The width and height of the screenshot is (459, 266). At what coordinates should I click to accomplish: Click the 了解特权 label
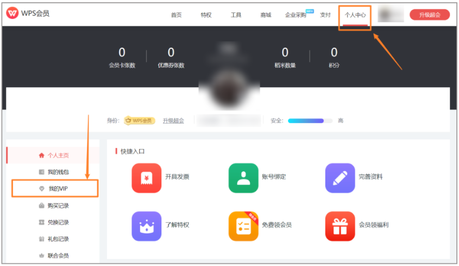[177, 225]
